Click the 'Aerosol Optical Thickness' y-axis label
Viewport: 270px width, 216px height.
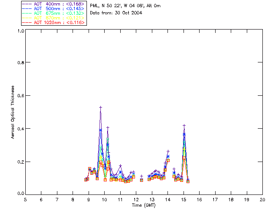click(13, 112)
